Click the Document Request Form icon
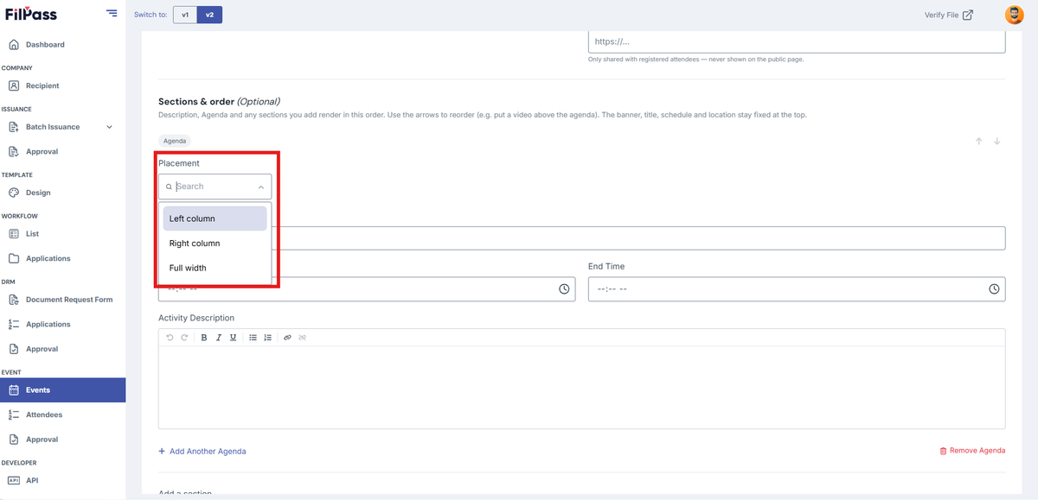Image resolution: width=1038 pixels, height=500 pixels. [x=14, y=300]
